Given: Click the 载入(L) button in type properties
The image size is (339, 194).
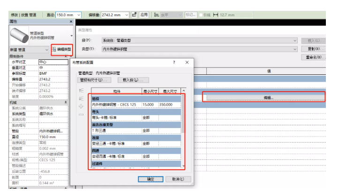Looking at the screenshot, I should click(314, 41).
